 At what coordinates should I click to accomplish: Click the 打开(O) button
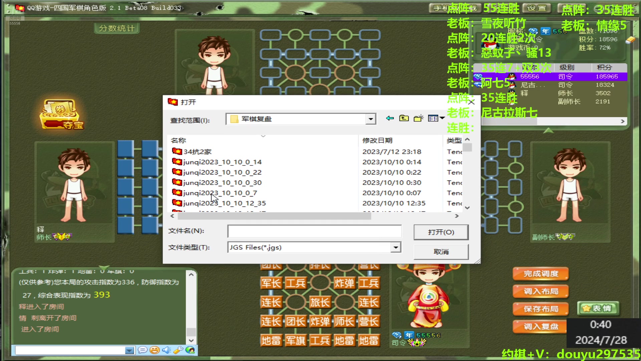[x=441, y=232]
